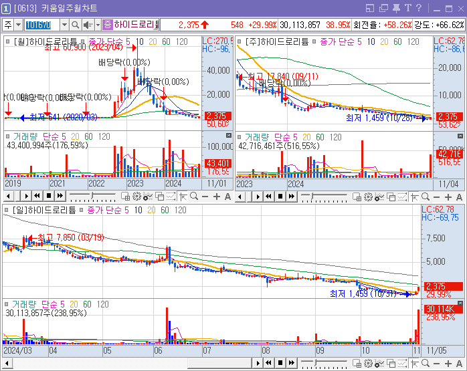Image resolution: width=467 pixels, height=371 pixels.
Task: Toggle square marker beside [일]하이드로리튬 title
Action: (7, 210)
